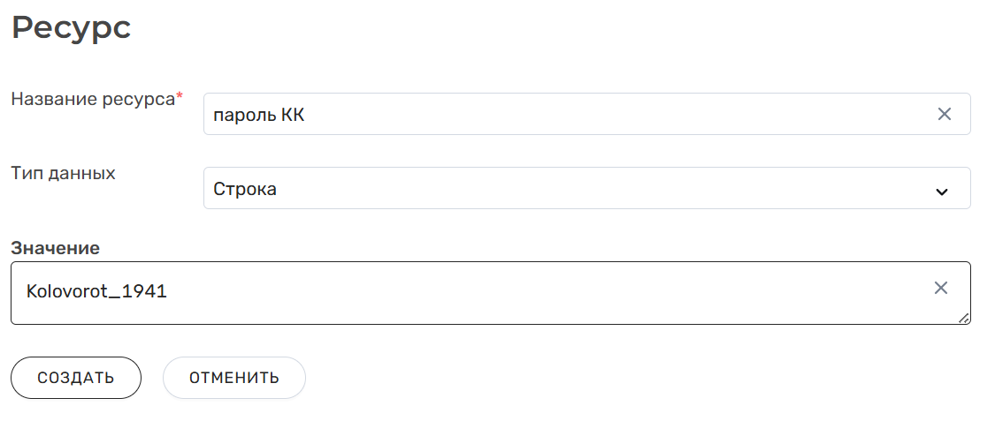Click the 'Тип данных' label
Screen dimensions: 995x421
pyautogui.click(x=64, y=174)
